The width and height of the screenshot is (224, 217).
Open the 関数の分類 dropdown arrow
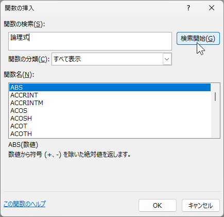[x=167, y=59]
